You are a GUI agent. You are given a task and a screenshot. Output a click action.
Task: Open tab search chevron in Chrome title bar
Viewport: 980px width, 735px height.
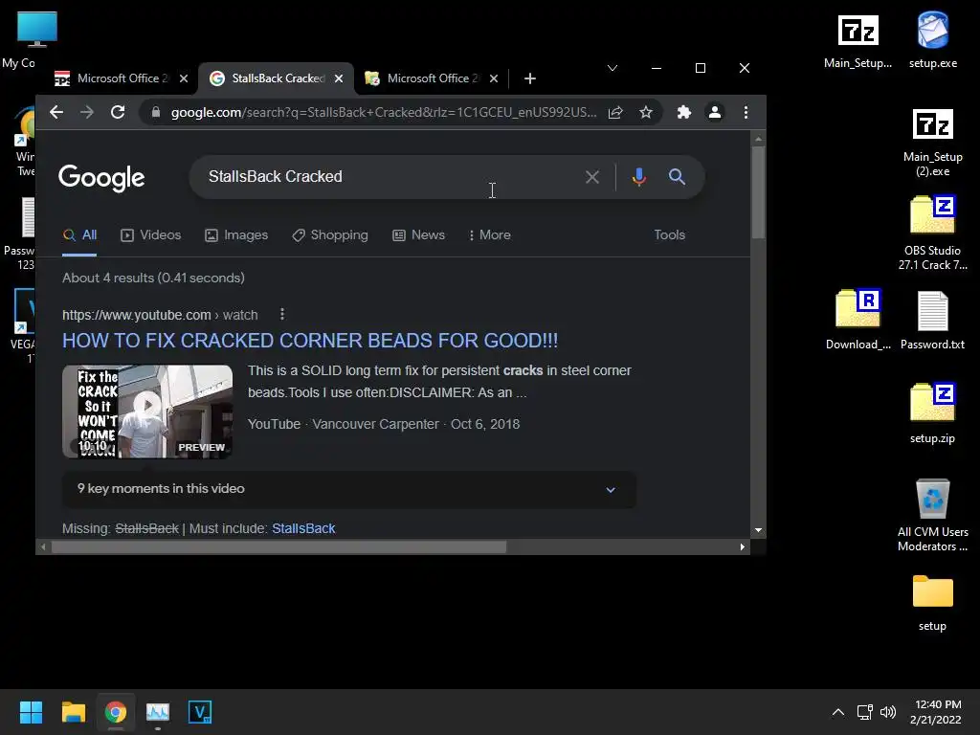(x=612, y=68)
